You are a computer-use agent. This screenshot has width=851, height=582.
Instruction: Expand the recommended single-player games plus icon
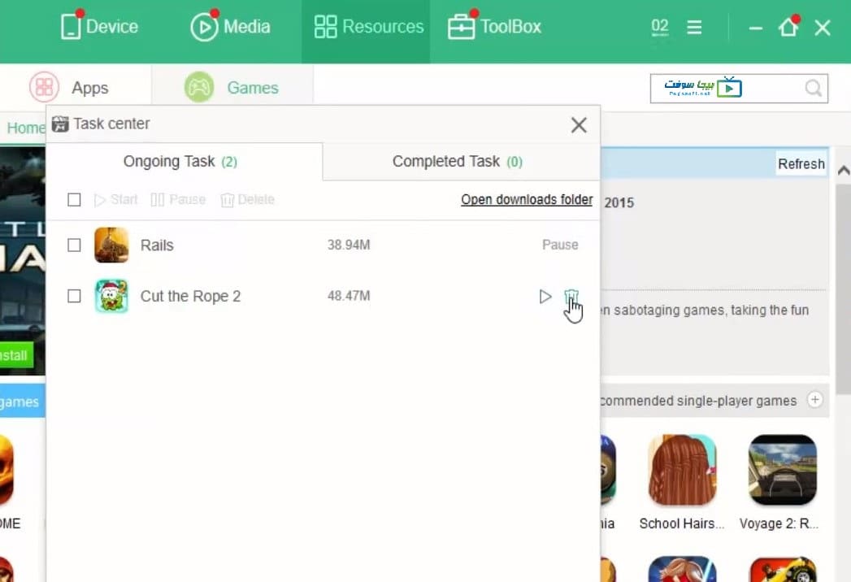814,400
